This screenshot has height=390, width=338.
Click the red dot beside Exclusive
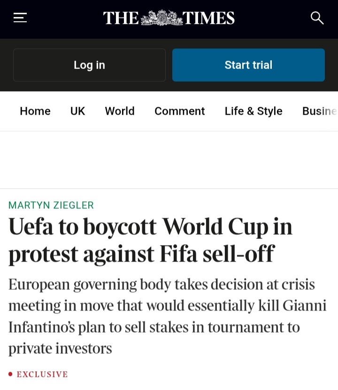pyautogui.click(x=10, y=374)
